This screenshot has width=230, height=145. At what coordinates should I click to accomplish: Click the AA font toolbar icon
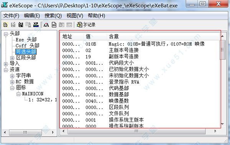pyautogui.click(x=46, y=25)
